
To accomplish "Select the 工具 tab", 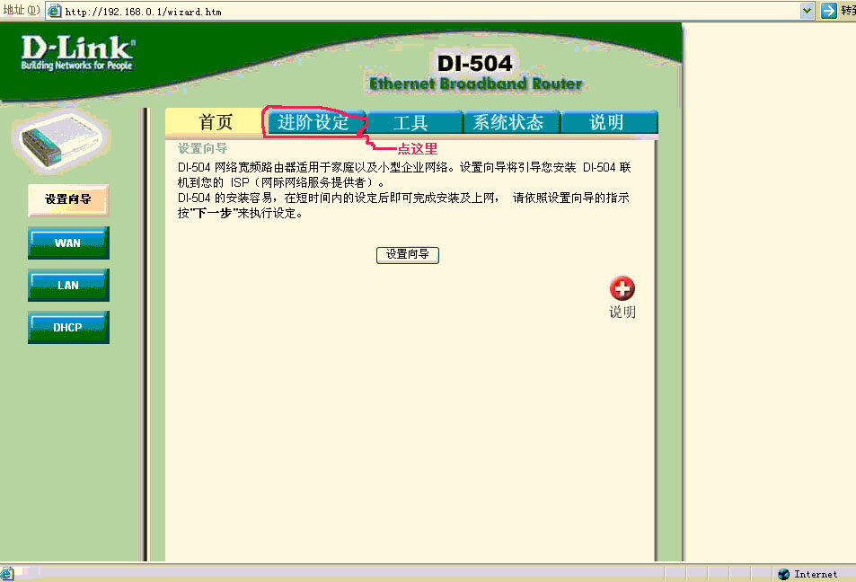I will tap(410, 123).
